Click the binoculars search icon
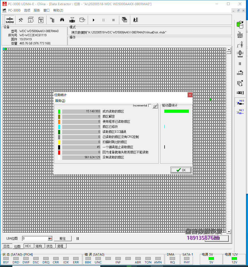Viewport: 248px width, 267px height. (x=62, y=20)
